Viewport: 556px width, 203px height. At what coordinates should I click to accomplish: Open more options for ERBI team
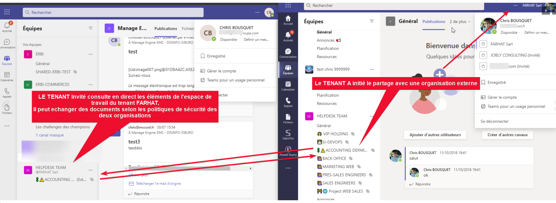point(90,54)
